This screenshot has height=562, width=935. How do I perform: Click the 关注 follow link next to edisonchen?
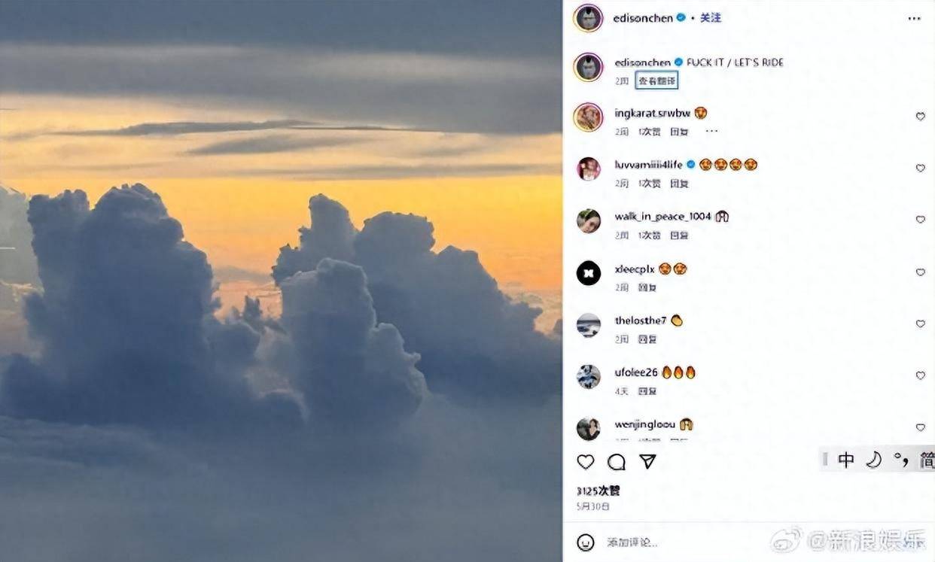click(x=711, y=18)
